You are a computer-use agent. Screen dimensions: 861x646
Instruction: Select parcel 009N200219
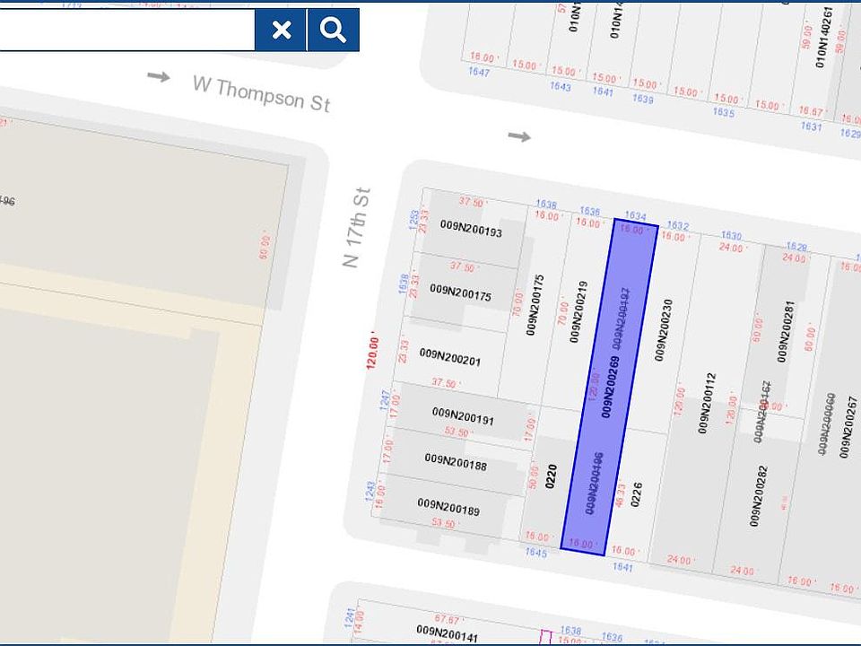(x=578, y=312)
